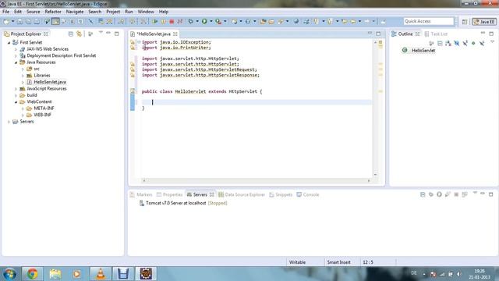Open the Outline view menu triangle

click(492, 42)
